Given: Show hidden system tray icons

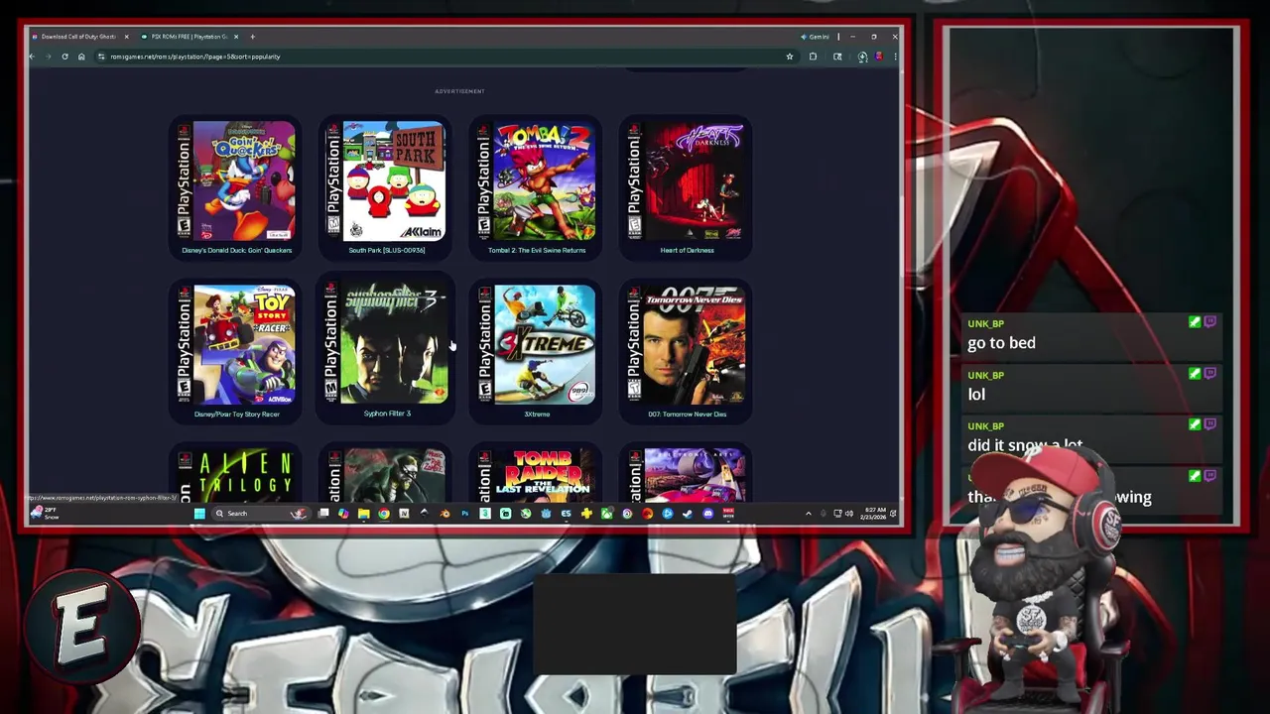Looking at the screenshot, I should [x=808, y=513].
